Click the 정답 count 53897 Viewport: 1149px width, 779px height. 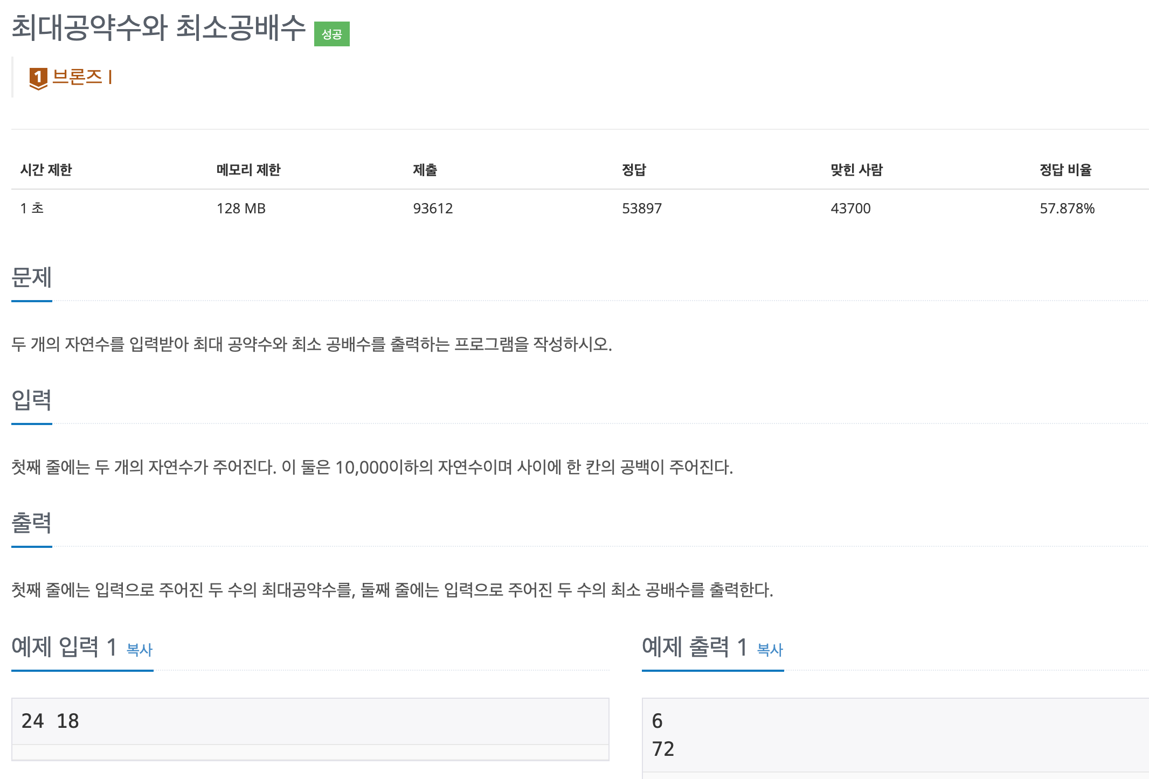pyautogui.click(x=642, y=208)
